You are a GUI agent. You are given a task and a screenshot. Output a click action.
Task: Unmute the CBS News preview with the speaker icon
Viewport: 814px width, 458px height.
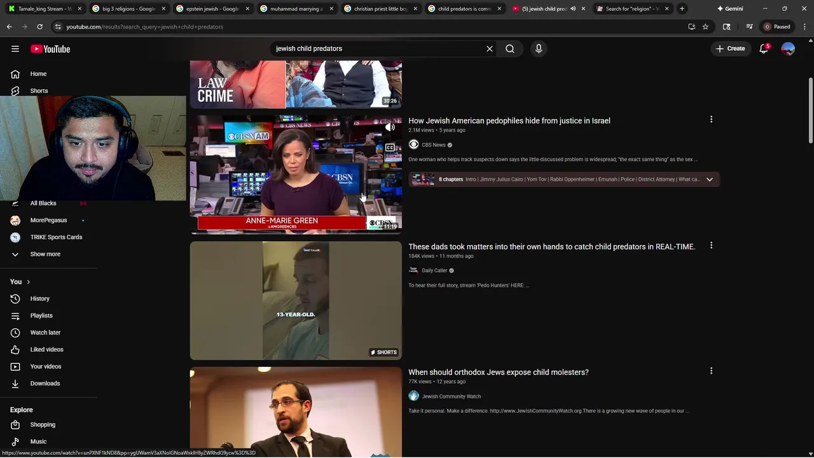[390, 127]
